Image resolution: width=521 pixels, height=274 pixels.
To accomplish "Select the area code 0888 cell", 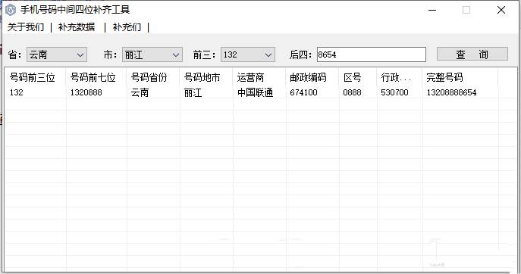I will 352,92.
